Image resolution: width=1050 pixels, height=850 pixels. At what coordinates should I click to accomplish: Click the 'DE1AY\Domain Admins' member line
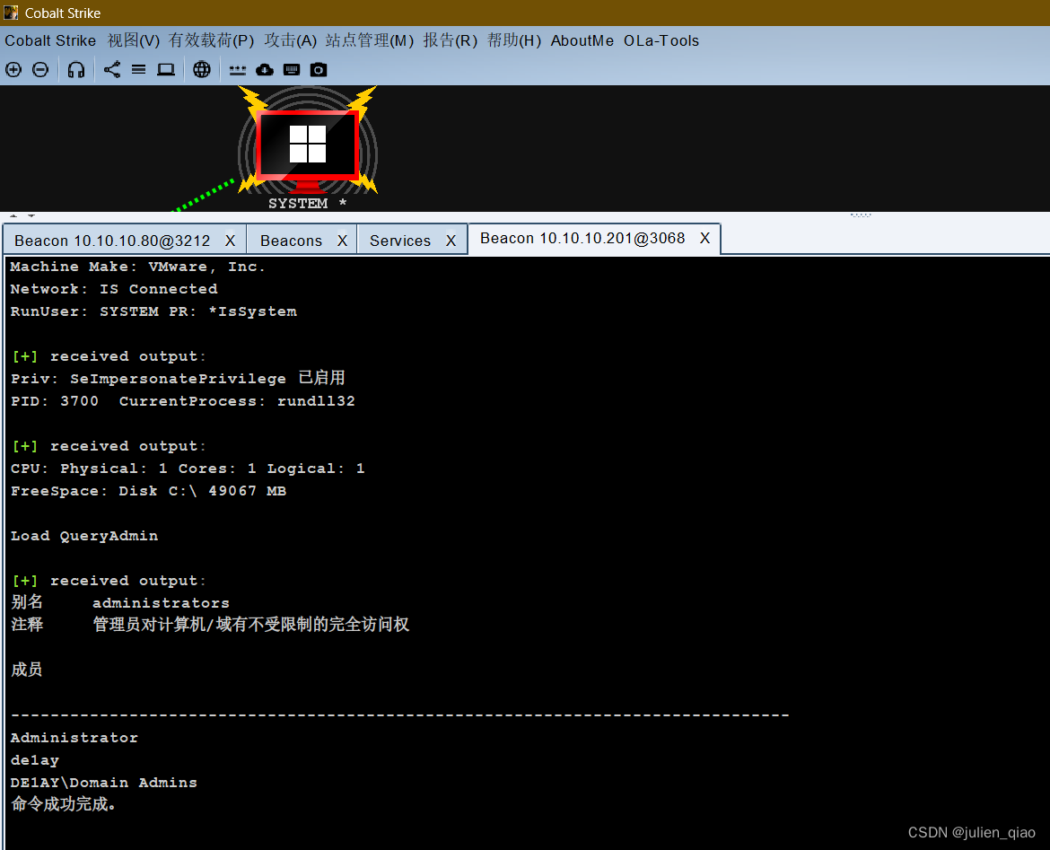coord(104,783)
